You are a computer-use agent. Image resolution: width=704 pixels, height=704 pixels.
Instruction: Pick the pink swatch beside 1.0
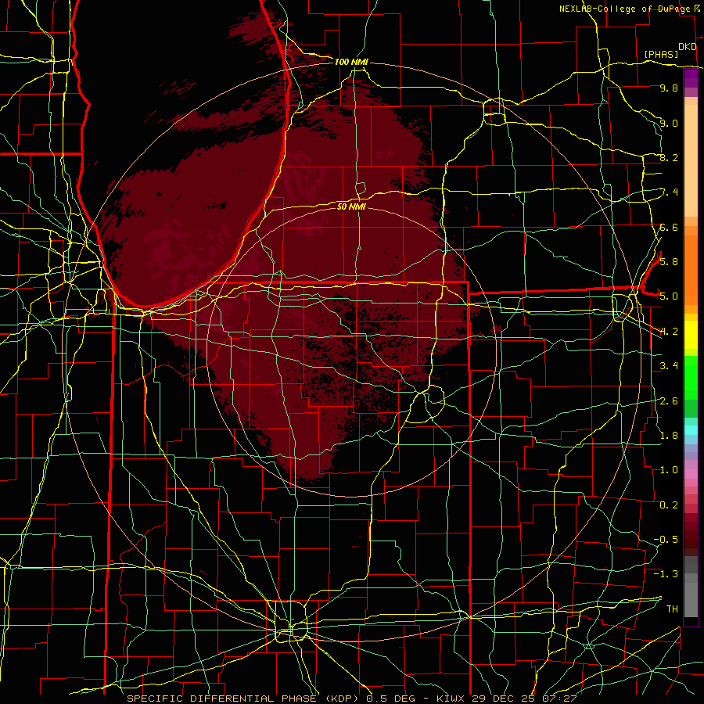[691, 474]
